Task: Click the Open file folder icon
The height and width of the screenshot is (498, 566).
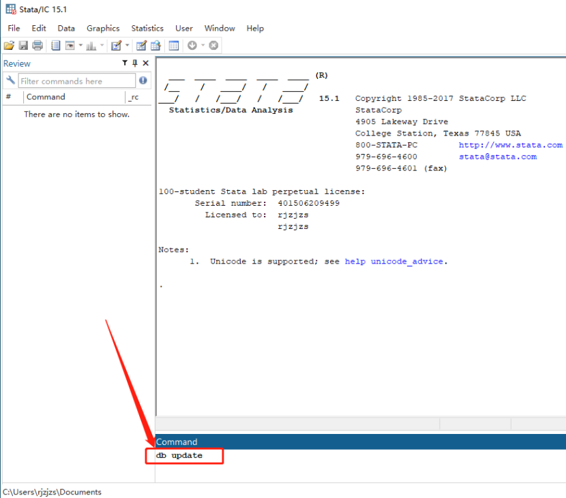Action: tap(9, 46)
